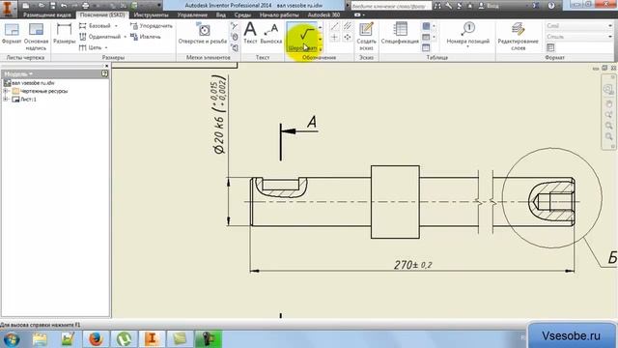618x348 pixels.
Task: Activate the Текст text tool
Action: point(250,34)
